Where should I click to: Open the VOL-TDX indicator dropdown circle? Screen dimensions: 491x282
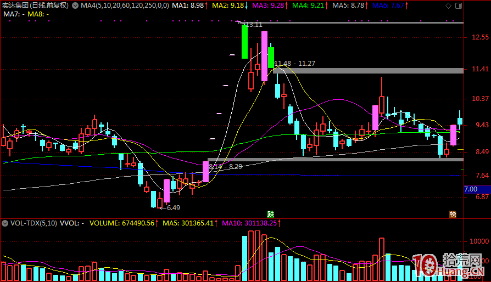click(5, 223)
